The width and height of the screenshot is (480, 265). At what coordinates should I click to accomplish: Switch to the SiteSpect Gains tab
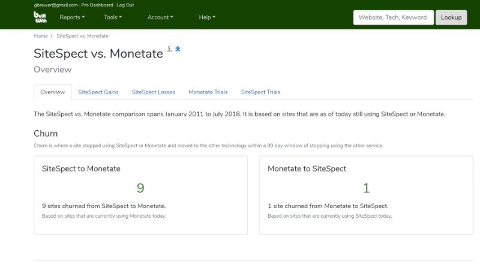(x=98, y=92)
